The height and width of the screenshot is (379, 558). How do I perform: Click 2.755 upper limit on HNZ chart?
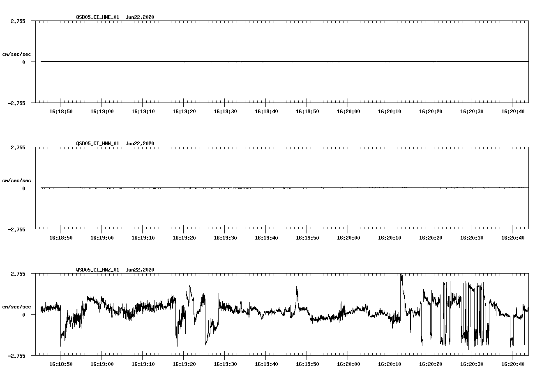(x=18, y=274)
